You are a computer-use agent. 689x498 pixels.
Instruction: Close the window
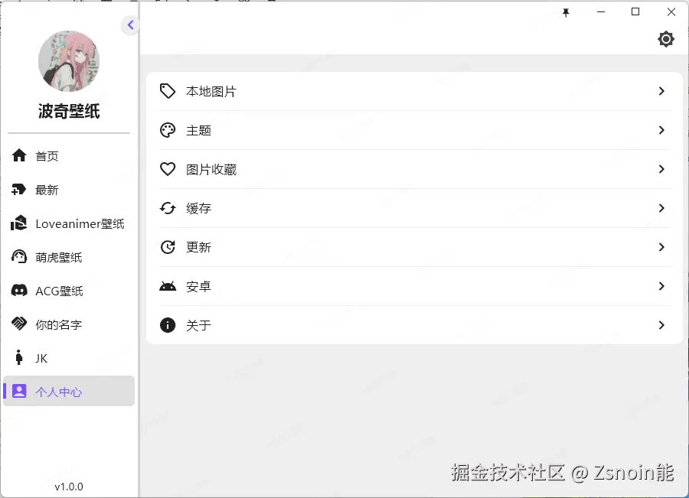click(x=671, y=12)
